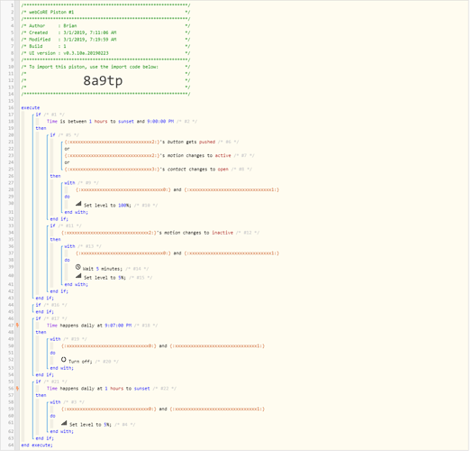Viewport: 472px width, 451px height.
Task: Click the or operator before the contact condition
Action: 67,162
